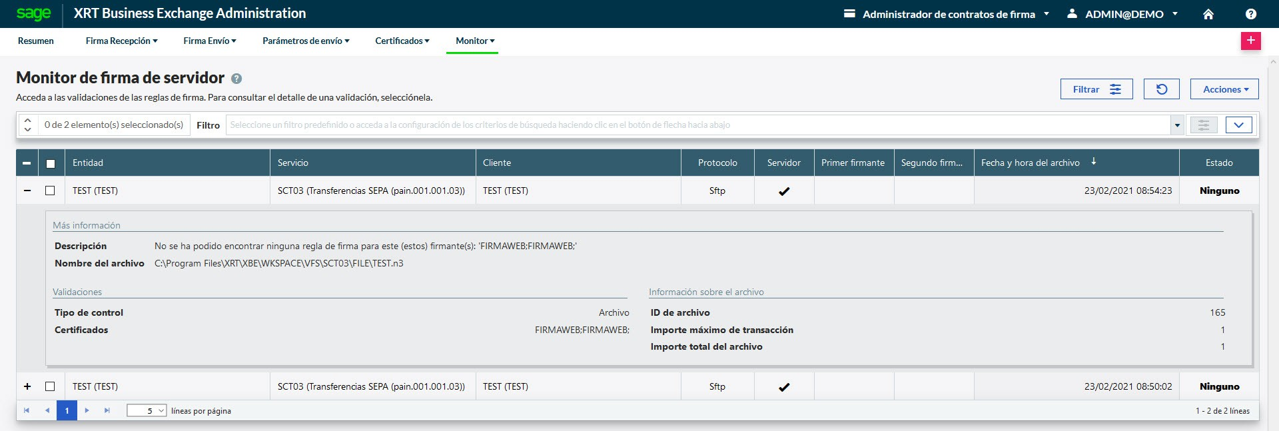Viewport: 1279px width, 431px height.
Task: Click the Filtrar button
Action: tap(1096, 89)
